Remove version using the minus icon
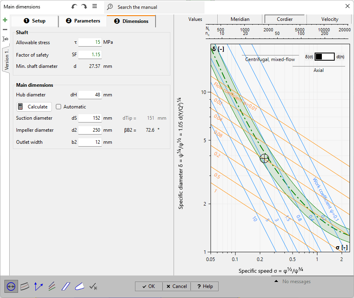354x298 pixels. 5,29
